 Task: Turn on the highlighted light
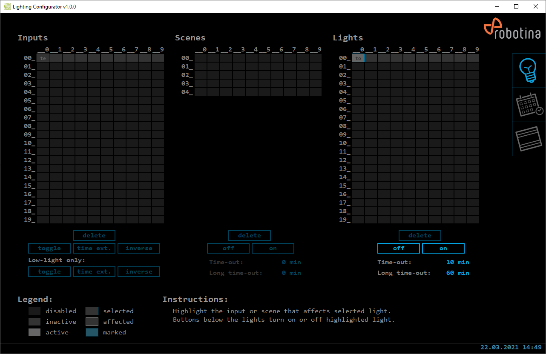pyautogui.click(x=443, y=248)
